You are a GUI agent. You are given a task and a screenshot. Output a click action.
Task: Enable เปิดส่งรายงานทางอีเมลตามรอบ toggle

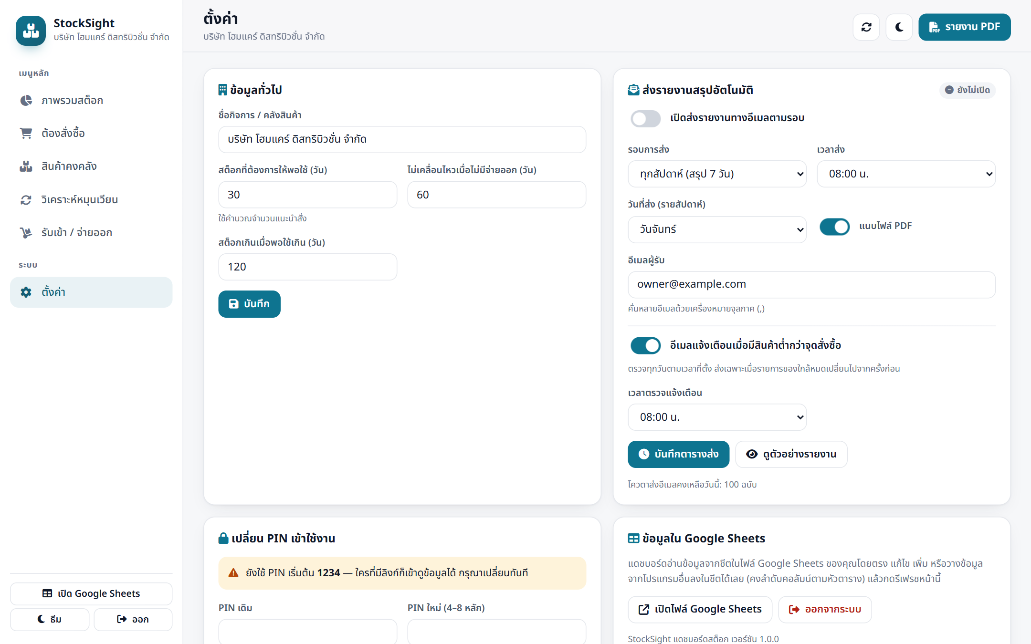click(645, 118)
